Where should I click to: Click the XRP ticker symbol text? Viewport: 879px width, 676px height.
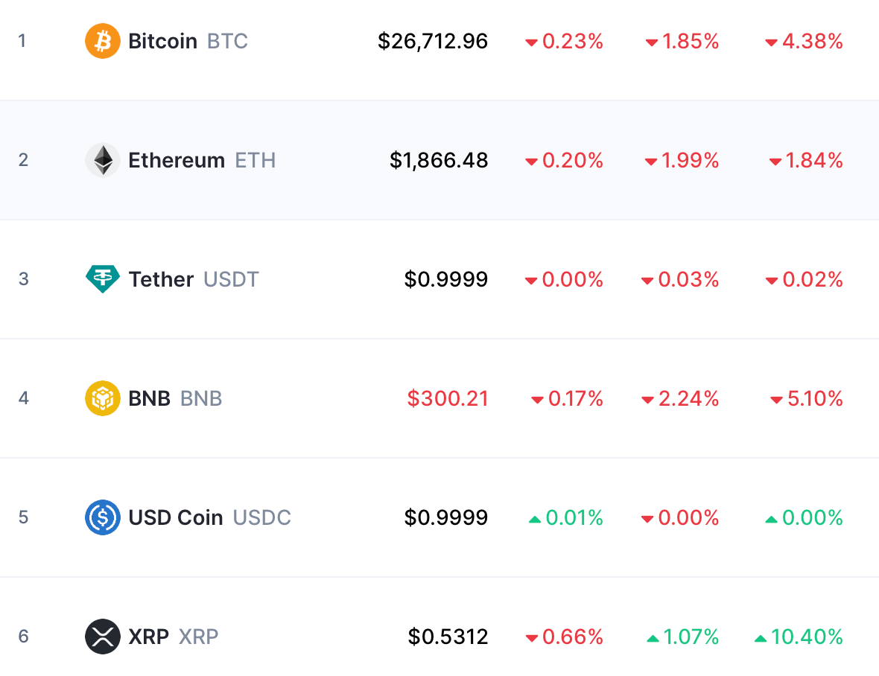198,637
